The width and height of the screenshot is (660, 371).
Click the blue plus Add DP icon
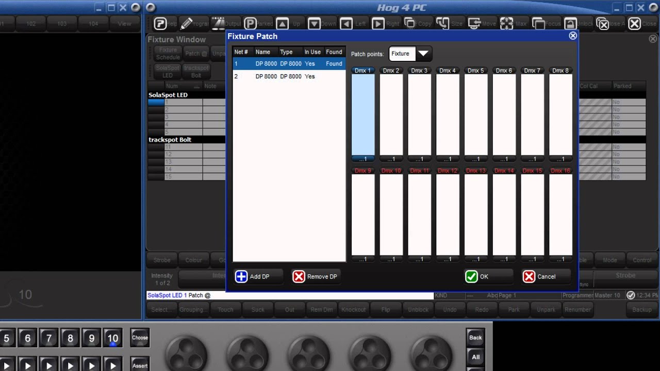coord(241,277)
